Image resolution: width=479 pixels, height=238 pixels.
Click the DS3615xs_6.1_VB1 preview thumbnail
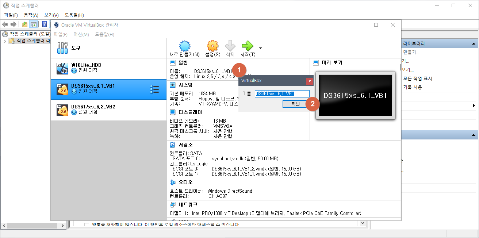(355, 95)
